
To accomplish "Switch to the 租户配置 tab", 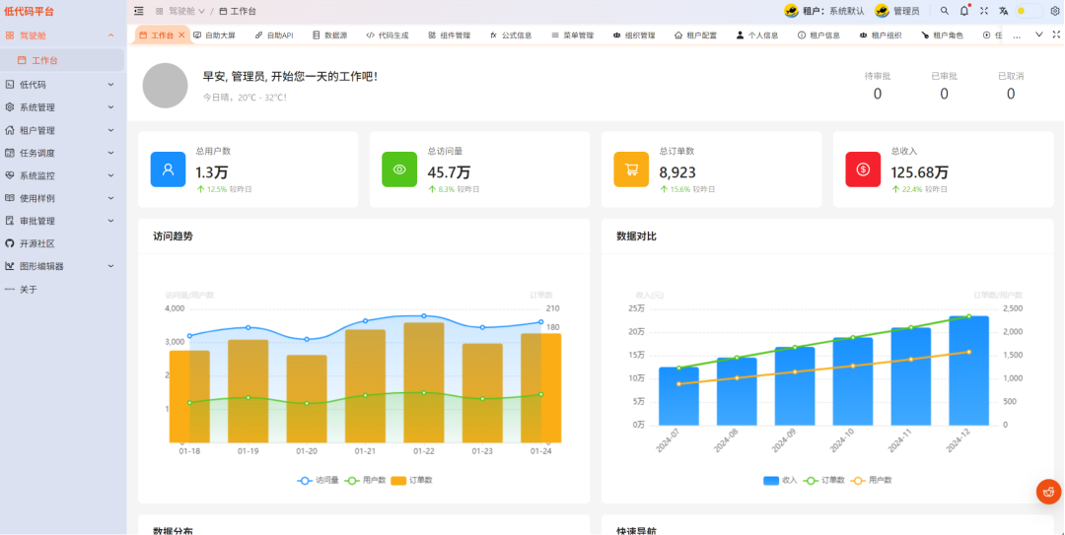I will point(695,35).
